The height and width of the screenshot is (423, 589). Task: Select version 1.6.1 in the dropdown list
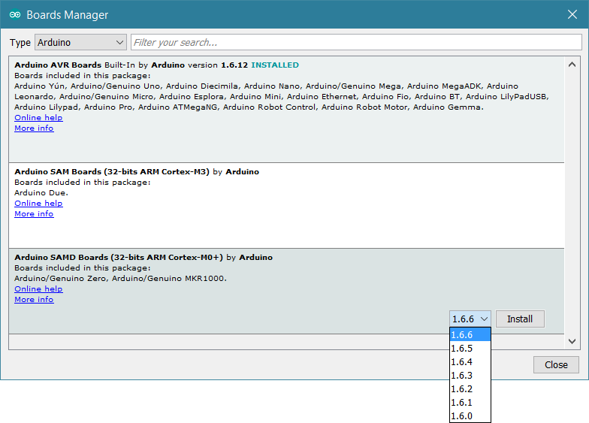[470, 403]
